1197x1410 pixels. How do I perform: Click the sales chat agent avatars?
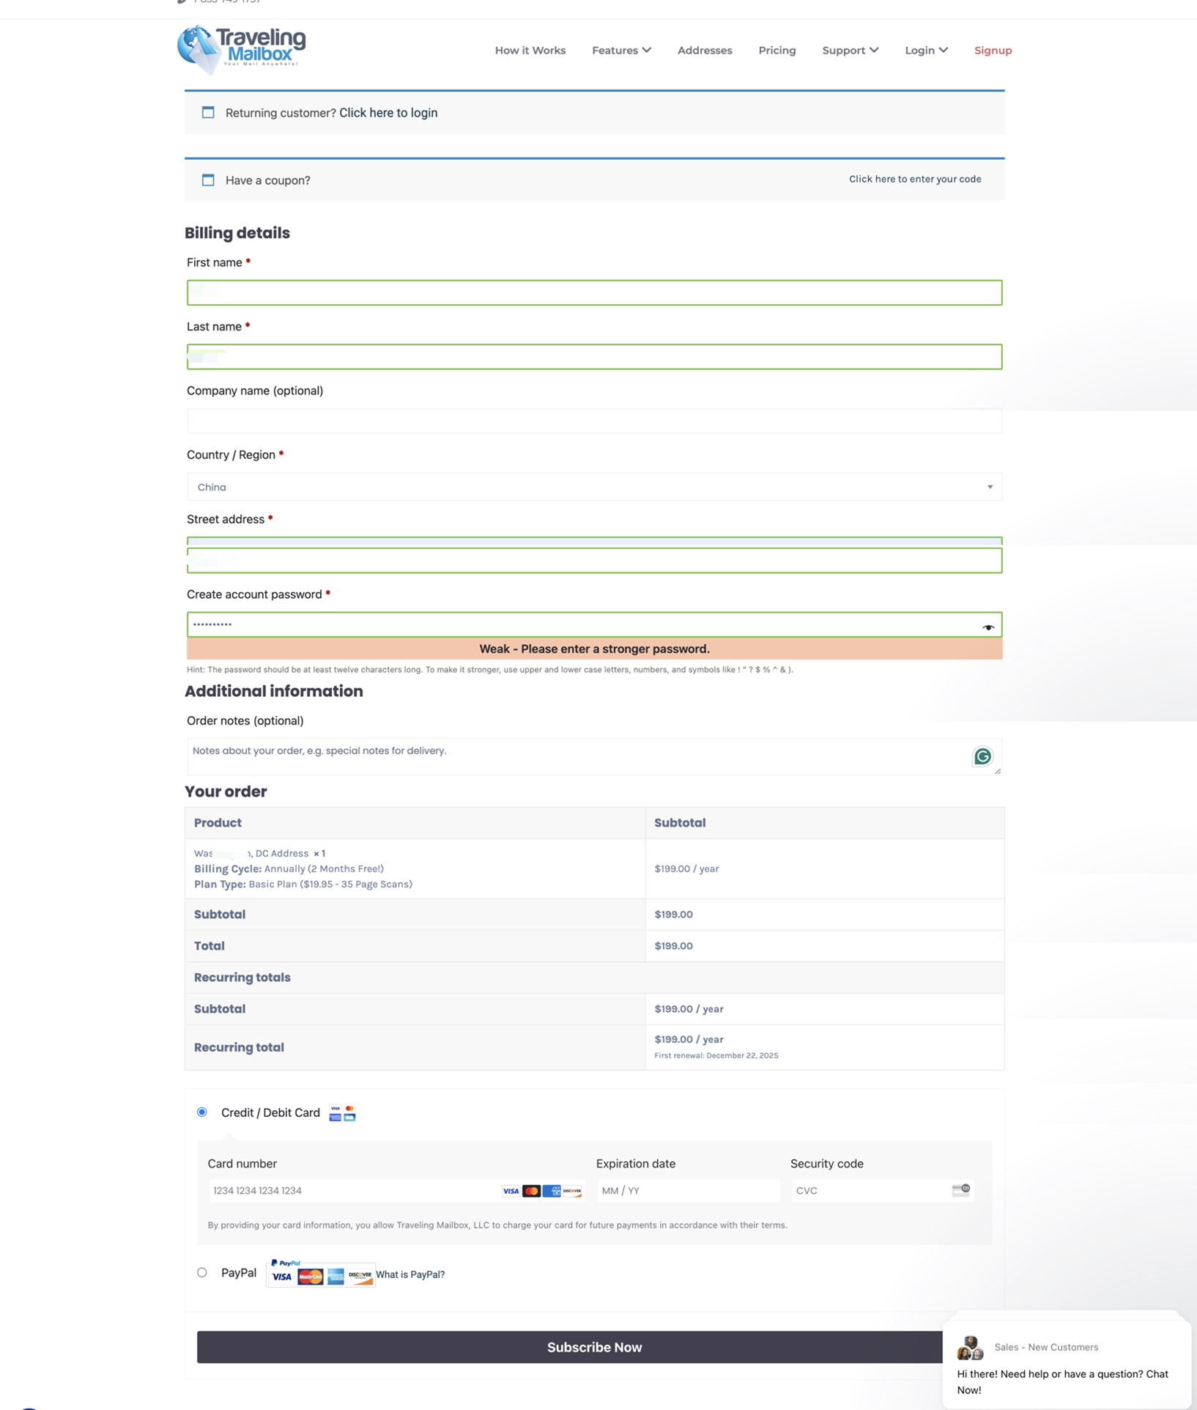pos(970,1347)
